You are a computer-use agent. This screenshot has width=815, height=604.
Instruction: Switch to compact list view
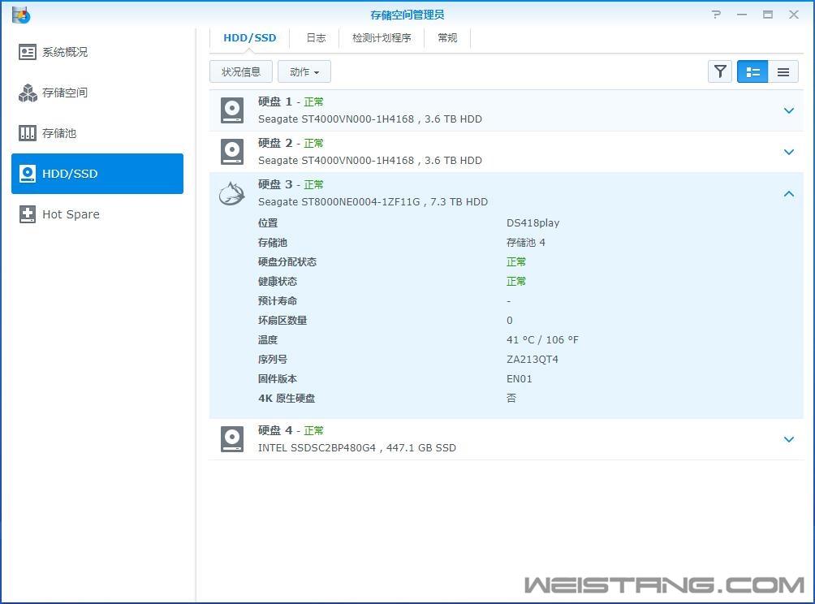tap(783, 71)
